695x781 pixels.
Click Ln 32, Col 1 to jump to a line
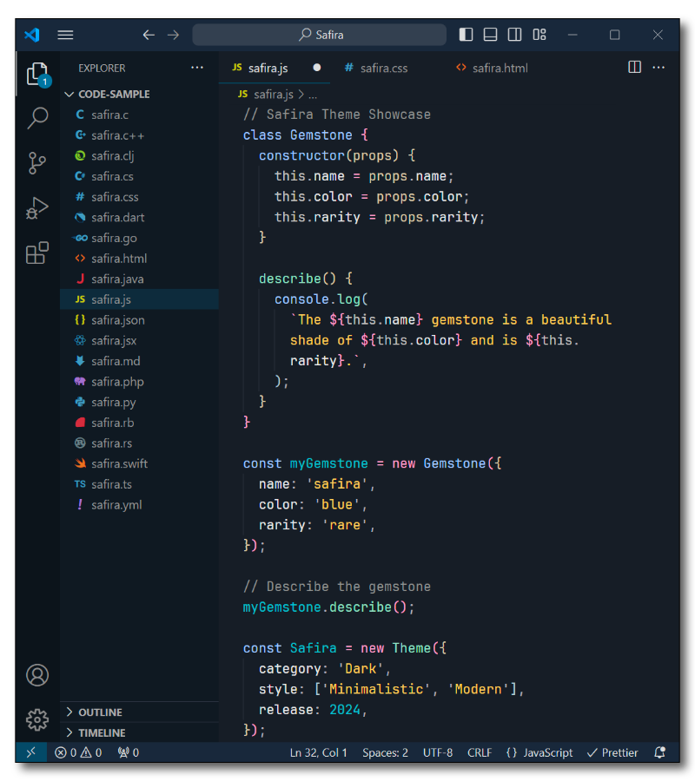point(318,752)
